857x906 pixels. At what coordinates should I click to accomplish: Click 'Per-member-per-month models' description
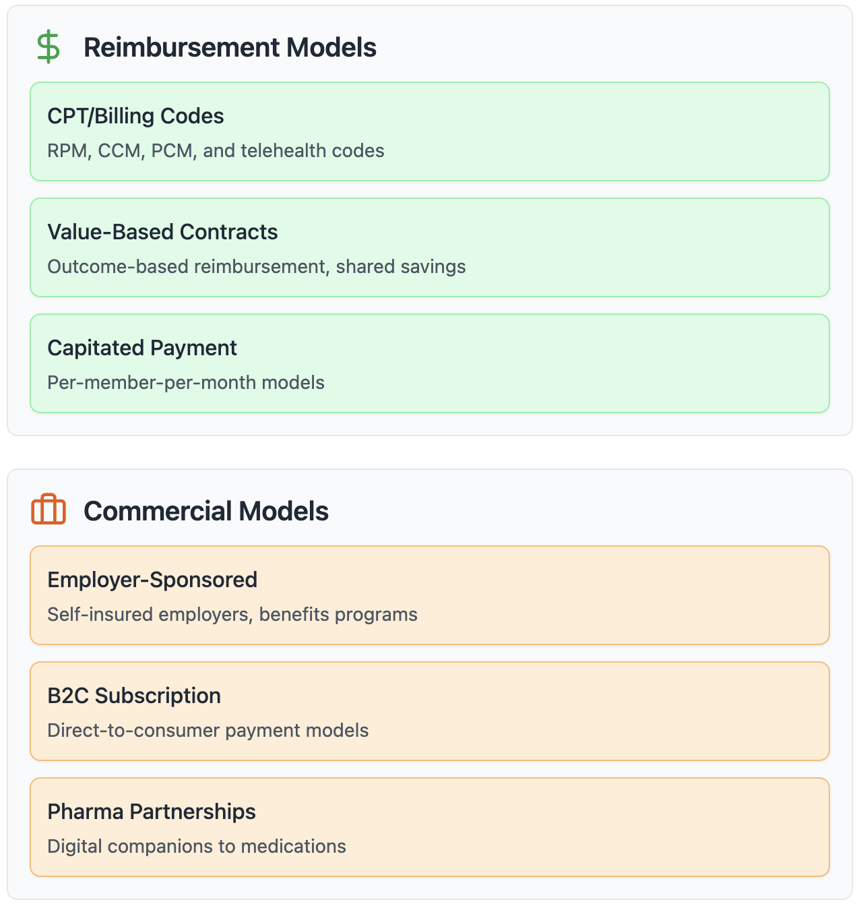coord(186,382)
